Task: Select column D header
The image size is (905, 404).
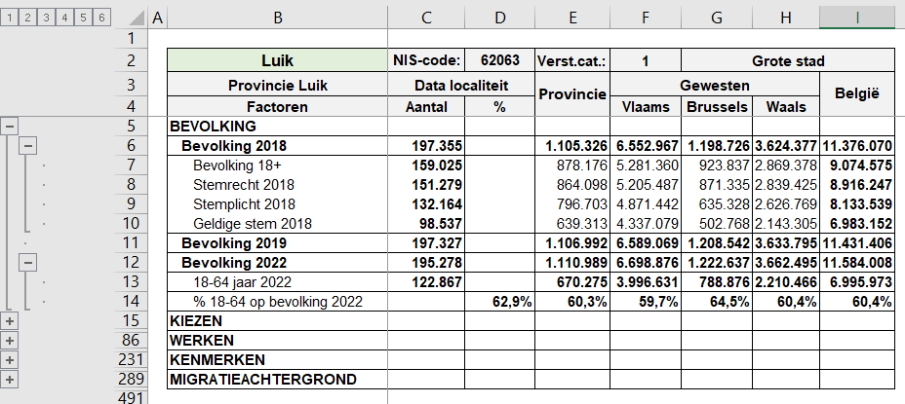Action: [x=500, y=18]
